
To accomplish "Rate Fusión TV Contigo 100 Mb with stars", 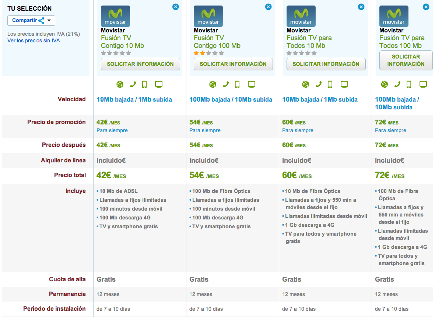I will (x=208, y=53).
